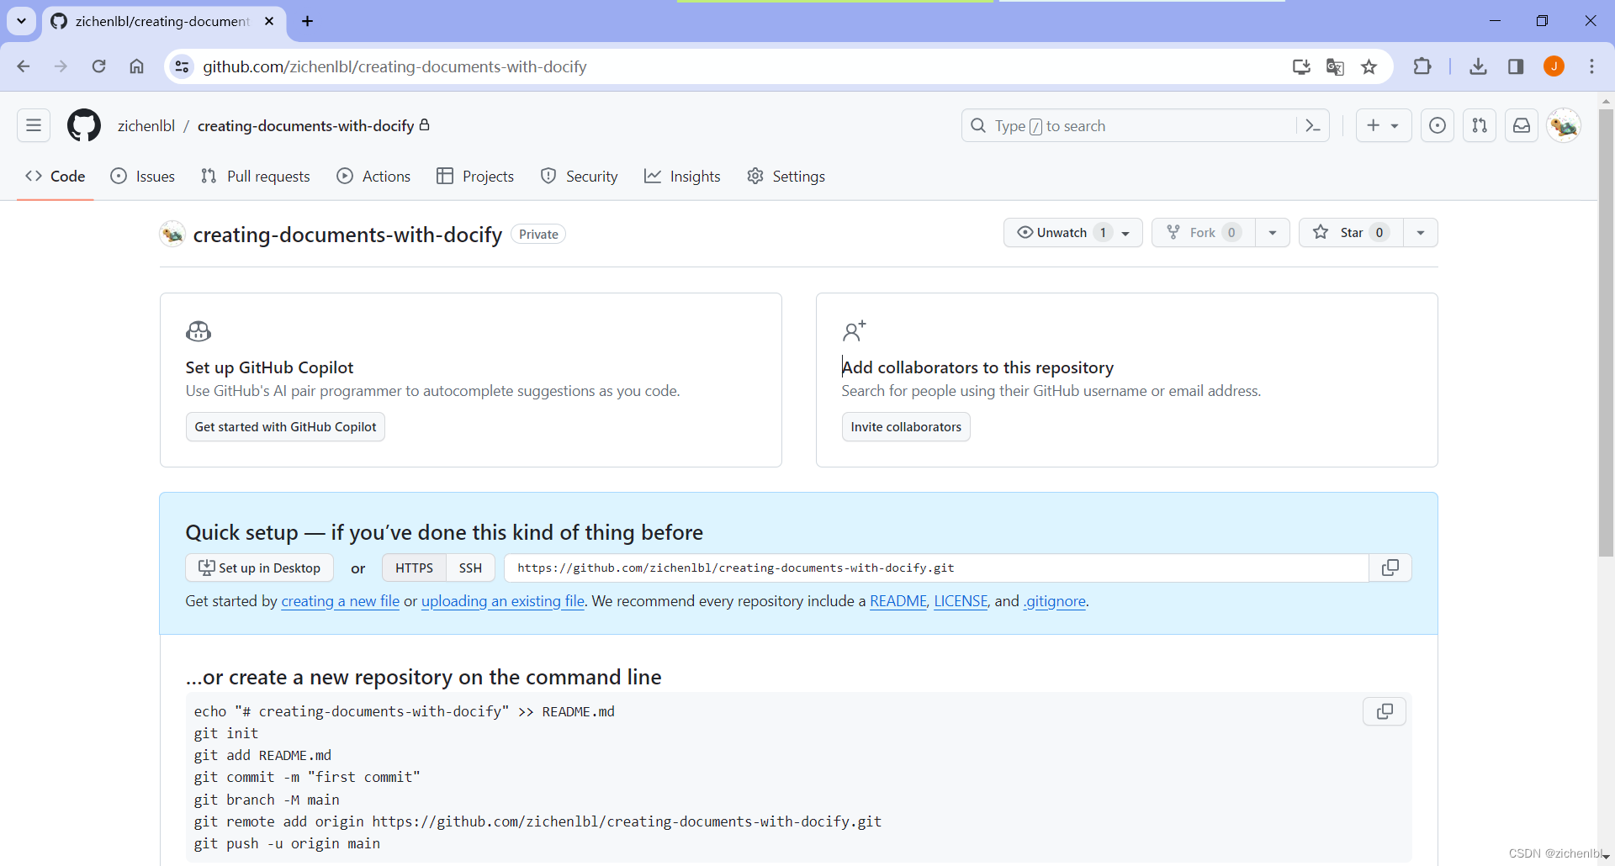Click Get started with GitHub Copilot
Viewport: 1615px width, 866px height.
[285, 427]
